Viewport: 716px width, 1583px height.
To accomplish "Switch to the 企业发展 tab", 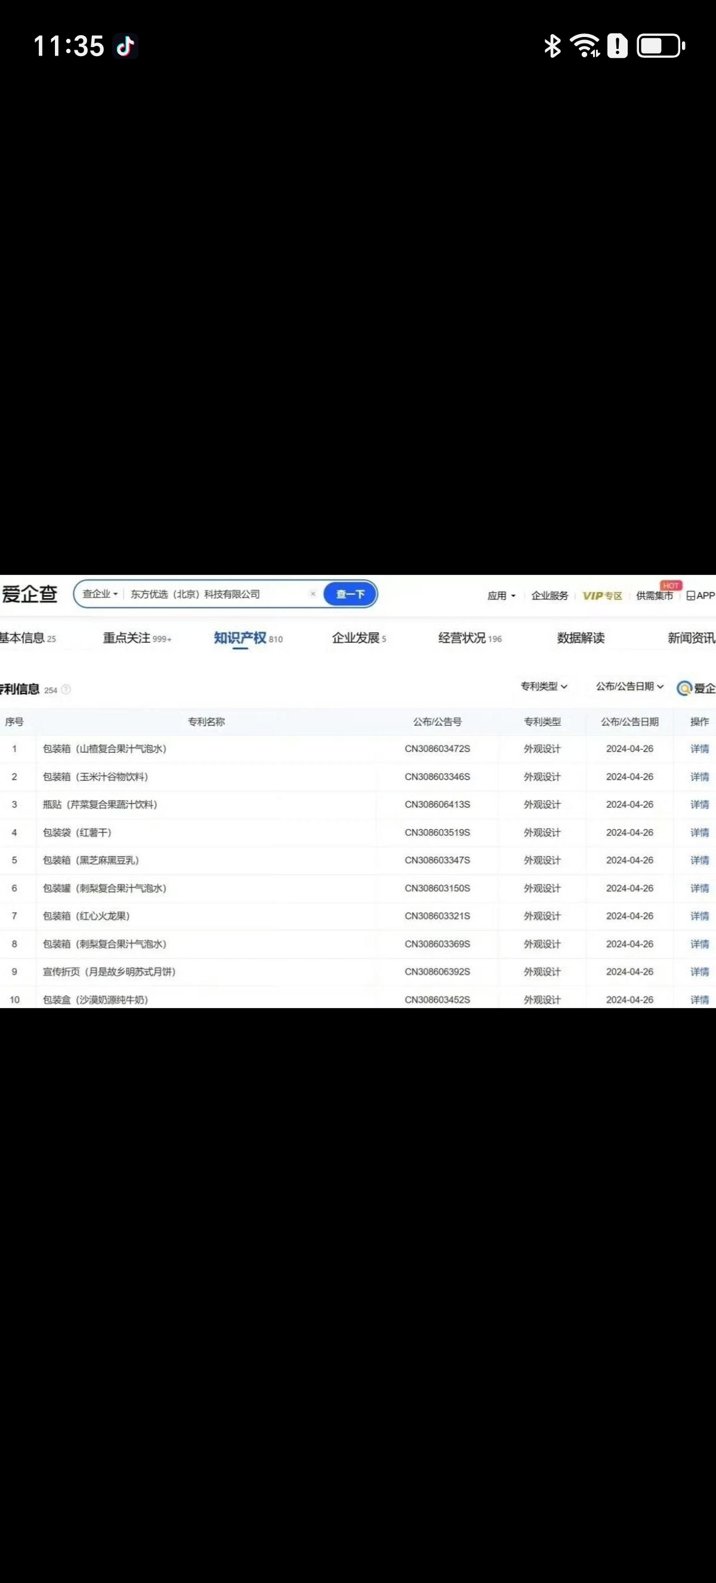I will [359, 638].
